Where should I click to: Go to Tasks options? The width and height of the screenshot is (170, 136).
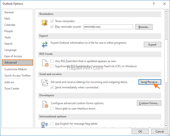[17, 38]
